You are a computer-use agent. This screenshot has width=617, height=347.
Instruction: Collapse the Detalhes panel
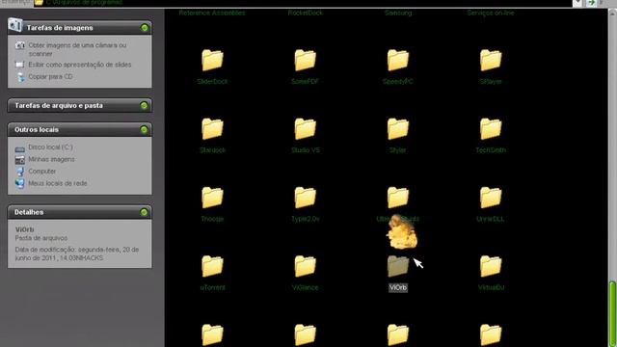coord(144,212)
